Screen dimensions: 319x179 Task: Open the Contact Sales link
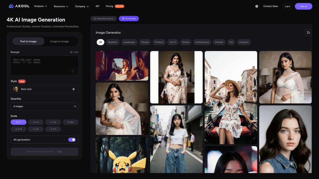270,6
